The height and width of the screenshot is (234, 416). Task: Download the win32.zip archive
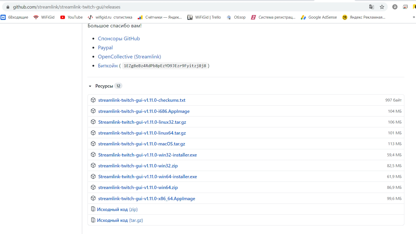coord(138,166)
